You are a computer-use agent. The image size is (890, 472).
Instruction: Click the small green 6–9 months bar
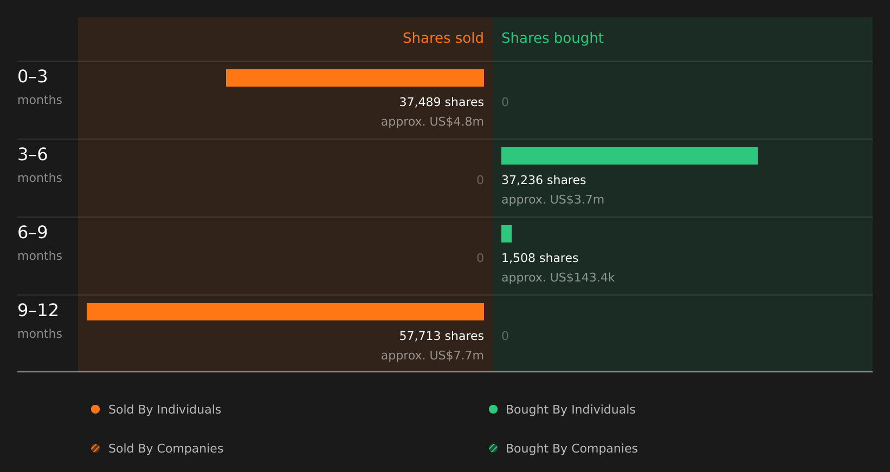[506, 234]
